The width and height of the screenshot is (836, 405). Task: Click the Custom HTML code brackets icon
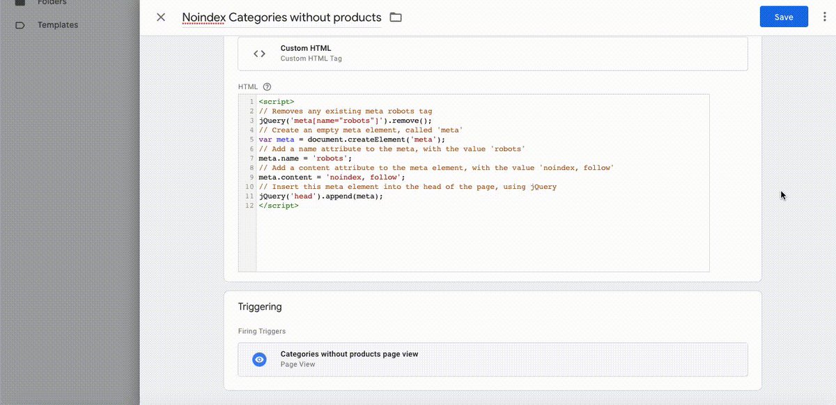[259, 54]
